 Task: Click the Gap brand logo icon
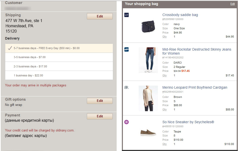pyautogui.click(x=126, y=15)
